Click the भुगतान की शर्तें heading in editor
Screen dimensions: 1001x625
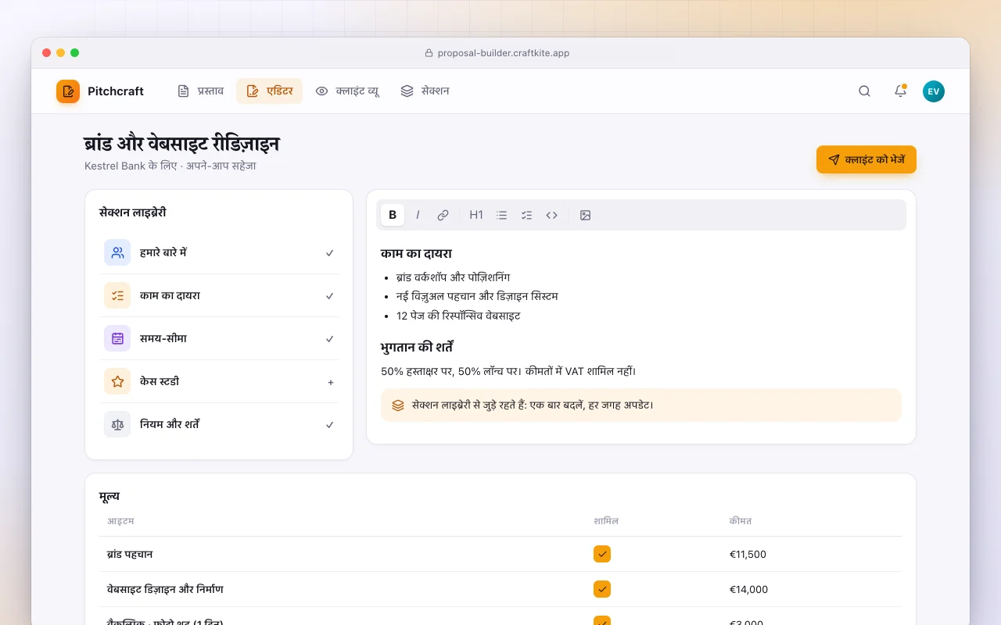(418, 347)
